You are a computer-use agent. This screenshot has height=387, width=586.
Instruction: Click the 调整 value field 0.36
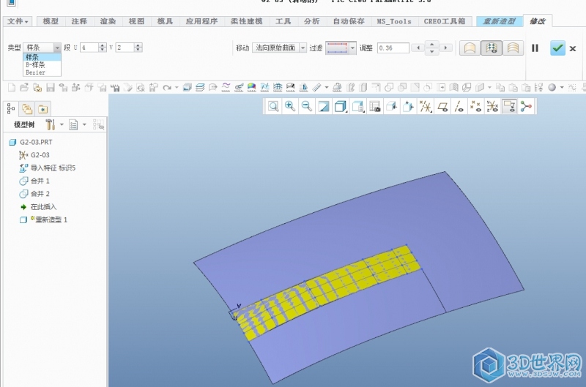point(393,48)
